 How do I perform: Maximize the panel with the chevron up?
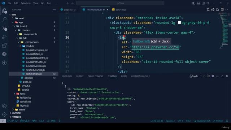(x=222, y=76)
